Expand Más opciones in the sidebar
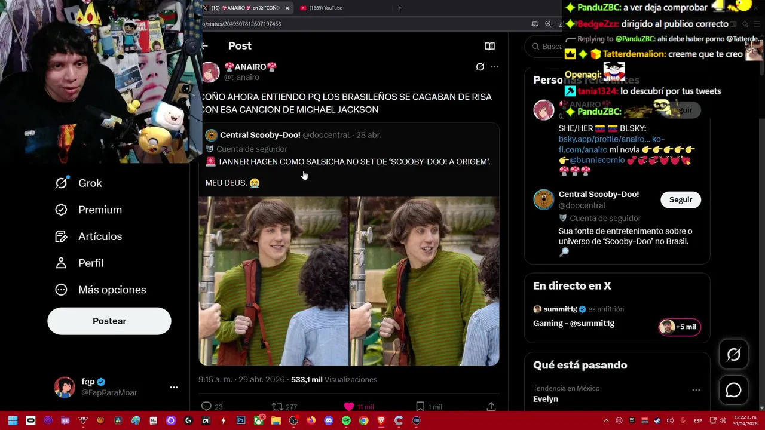The width and height of the screenshot is (765, 430). (x=100, y=290)
